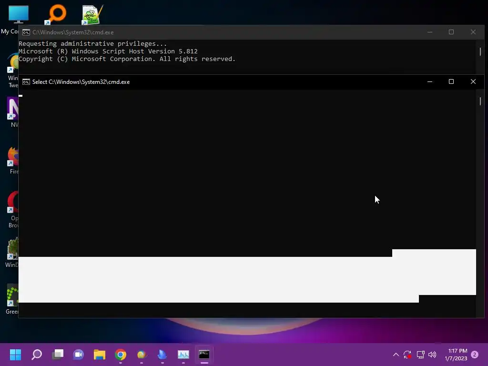The height and width of the screenshot is (366, 488).
Task: Maximize the Select cmd.exe window
Action: (x=451, y=81)
